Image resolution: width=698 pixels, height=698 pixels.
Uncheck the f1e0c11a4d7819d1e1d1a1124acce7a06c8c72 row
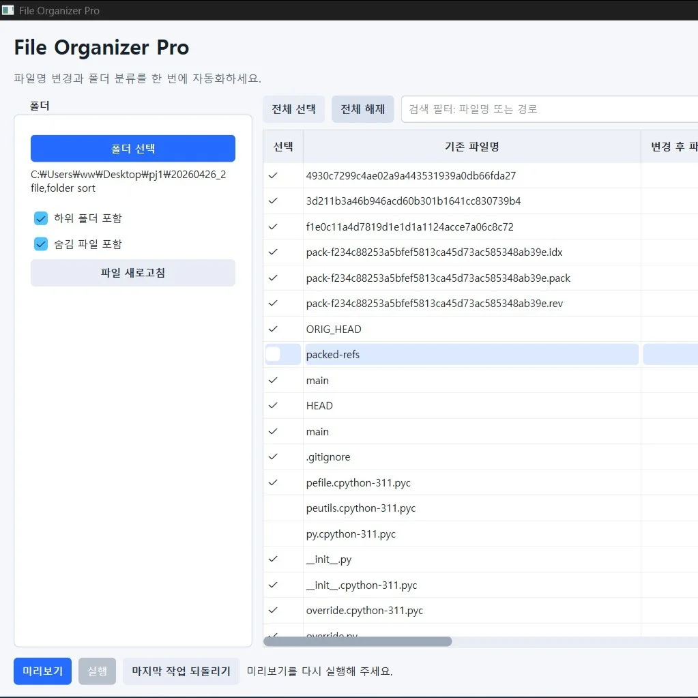coord(273,227)
